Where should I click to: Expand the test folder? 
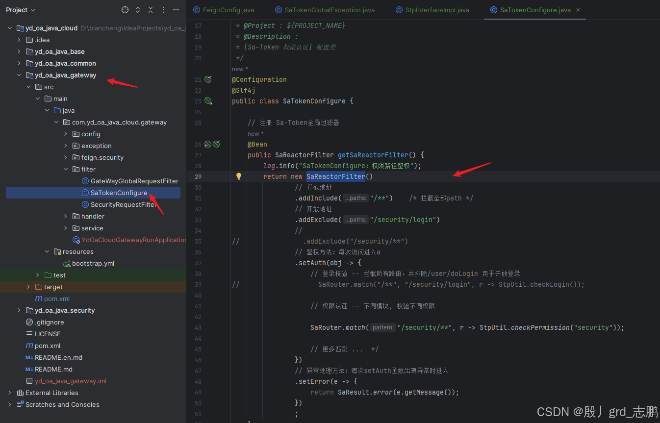38,275
